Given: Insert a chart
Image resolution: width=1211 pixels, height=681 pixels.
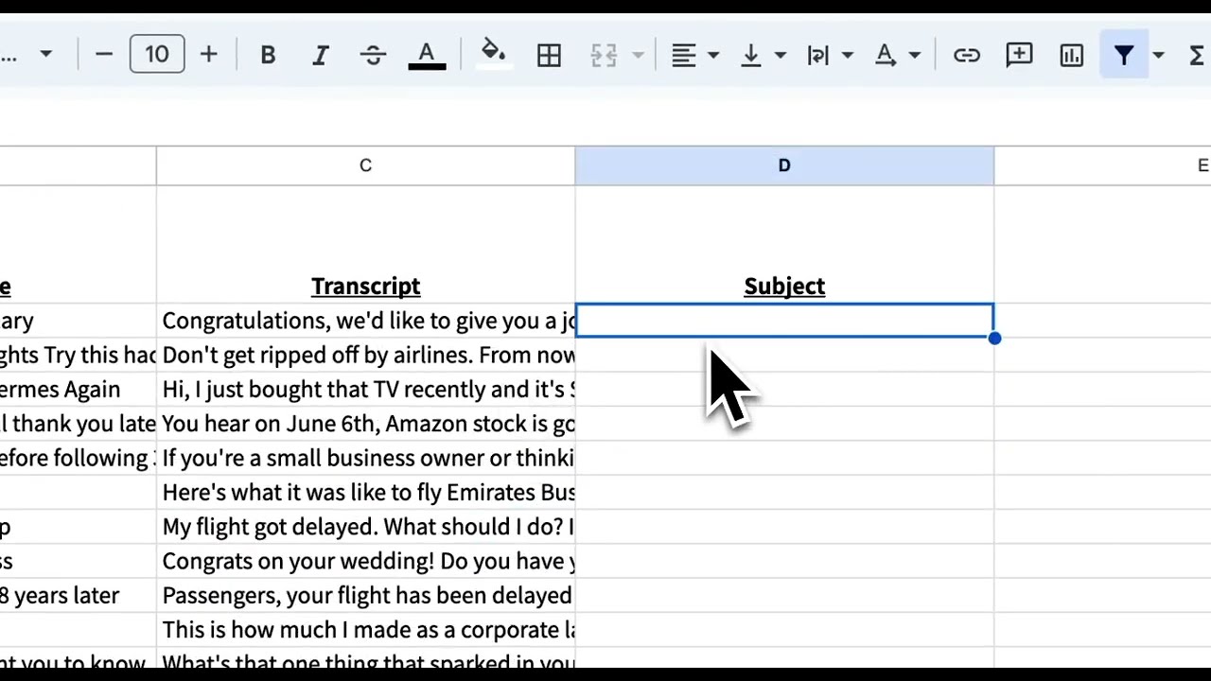Looking at the screenshot, I should click(x=1071, y=55).
